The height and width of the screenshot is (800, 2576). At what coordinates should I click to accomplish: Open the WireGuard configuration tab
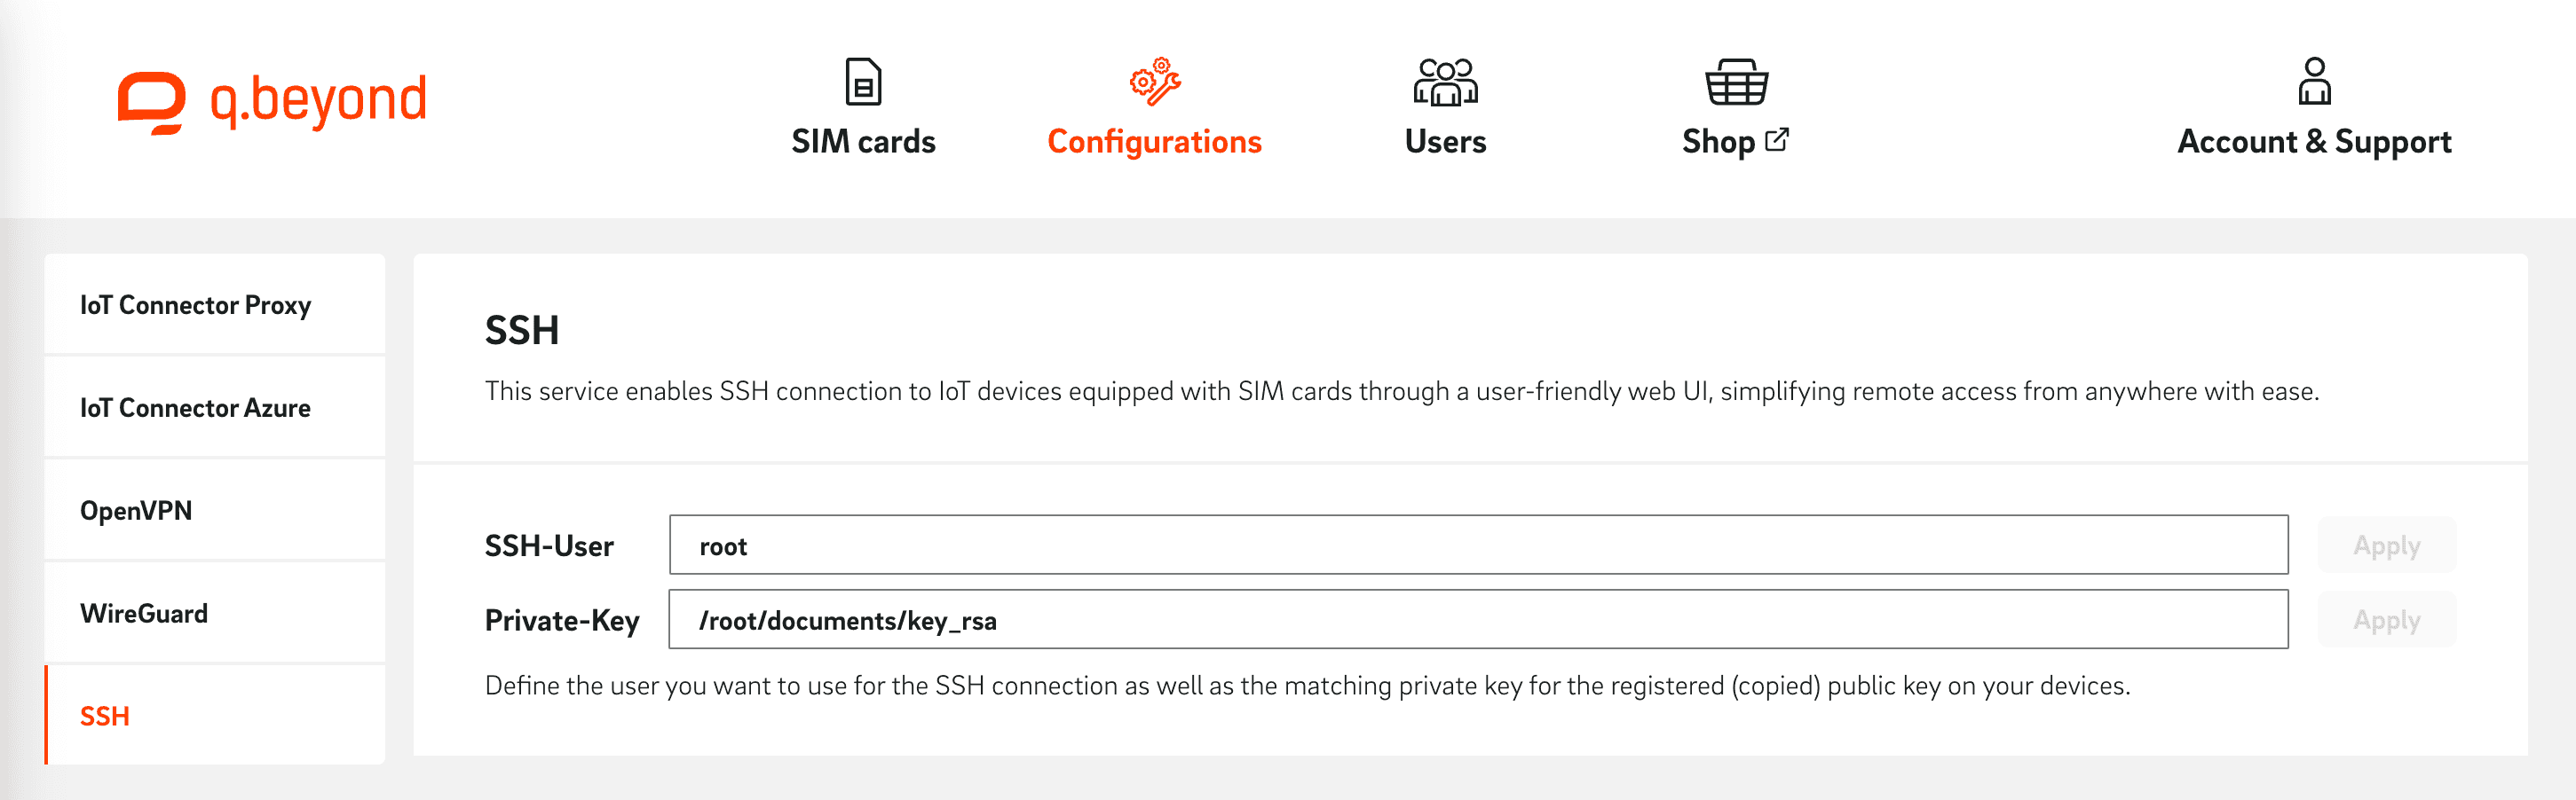coord(144,613)
